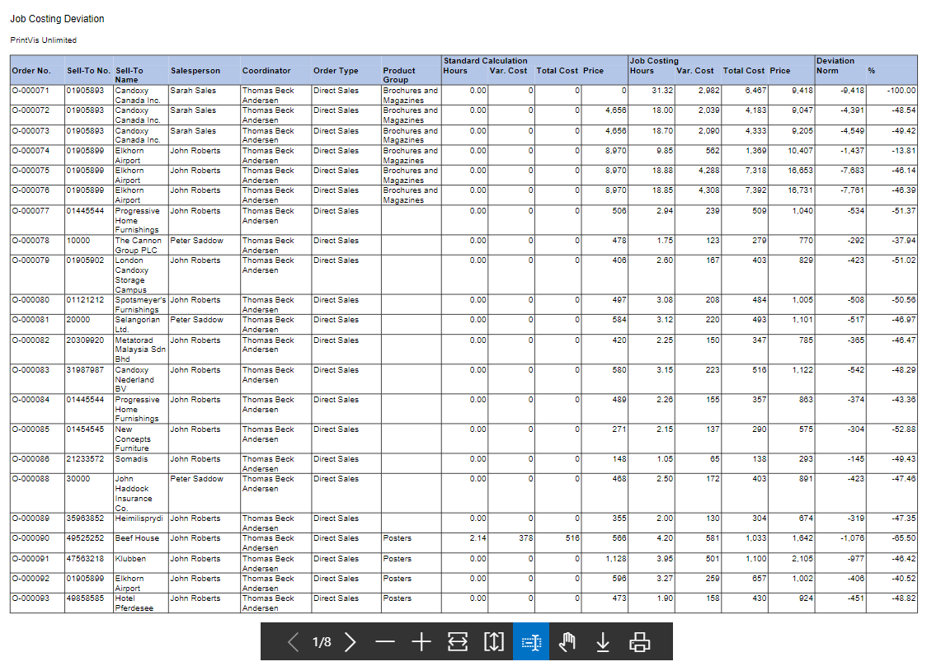Select the Salesperson column header
Viewport: 927px width, 671px height.
[195, 71]
